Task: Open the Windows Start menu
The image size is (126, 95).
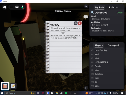Action: (x=2, y=93)
